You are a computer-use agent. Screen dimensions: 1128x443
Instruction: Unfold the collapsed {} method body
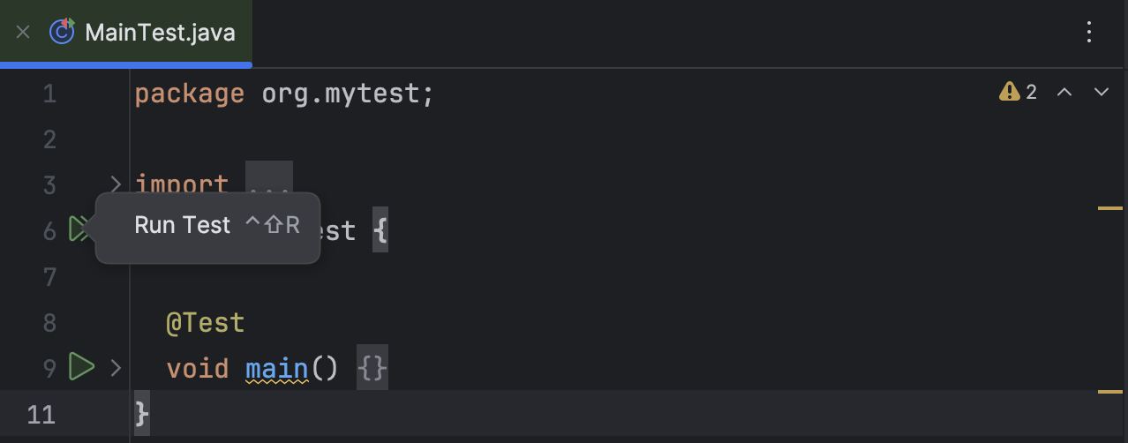(x=372, y=368)
